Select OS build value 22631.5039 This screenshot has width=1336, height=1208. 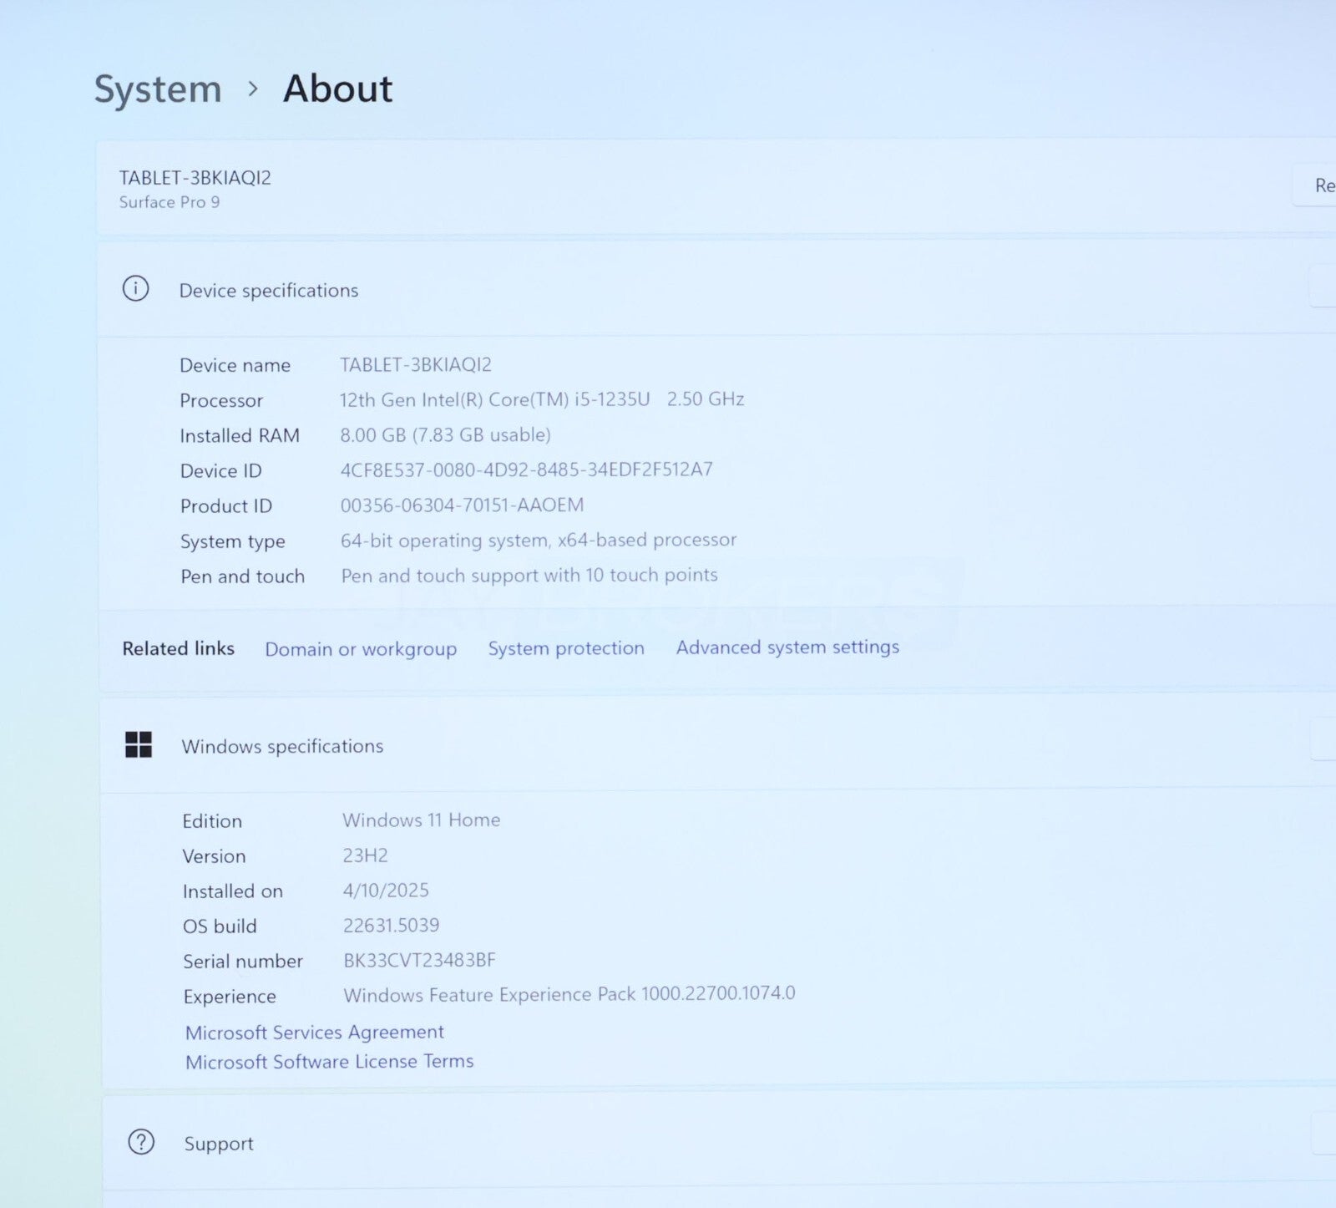click(391, 926)
